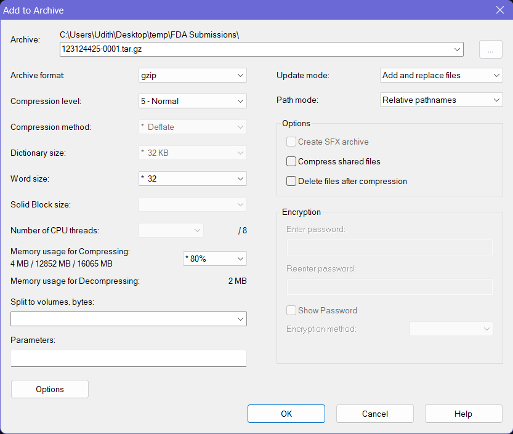This screenshot has height=434, width=513.
Task: Open the Archive filename dropdown
Action: point(457,49)
